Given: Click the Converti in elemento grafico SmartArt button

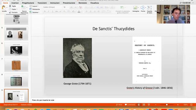Looking at the screenshot, I should [x=123, y=9].
